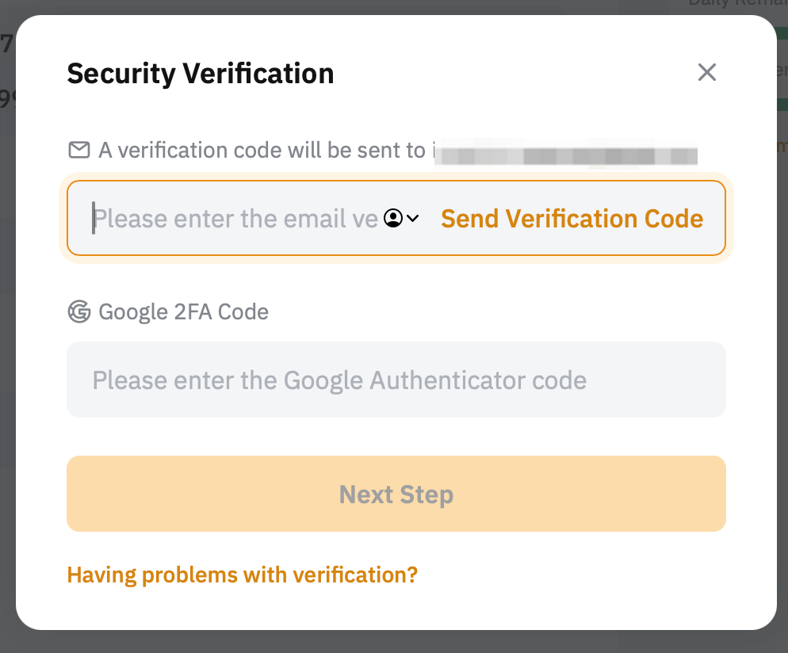Close the Security Verification dialog
This screenshot has width=788, height=653.
[x=706, y=73]
